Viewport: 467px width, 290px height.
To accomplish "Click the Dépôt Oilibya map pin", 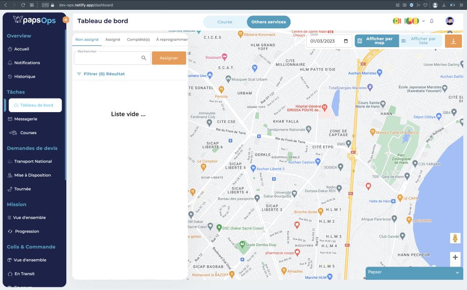I will tap(439, 116).
